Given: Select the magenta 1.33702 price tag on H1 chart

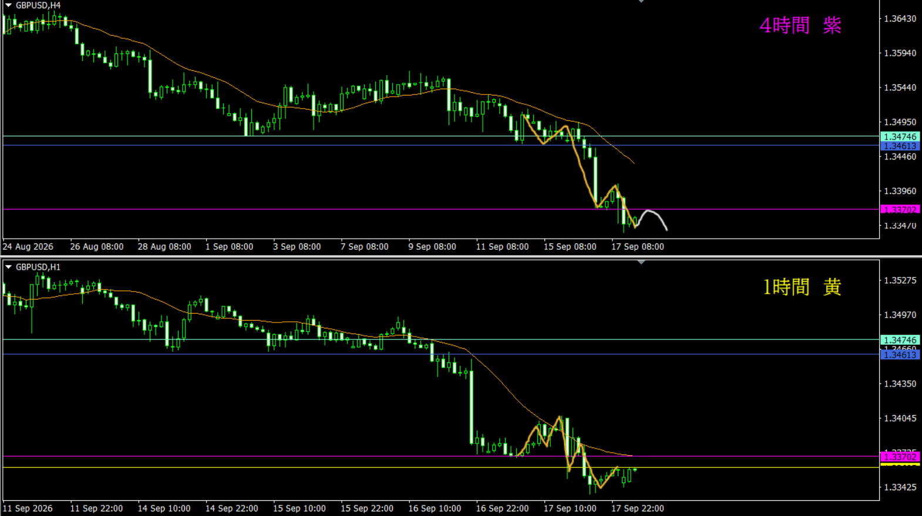Looking at the screenshot, I should click(x=900, y=457).
